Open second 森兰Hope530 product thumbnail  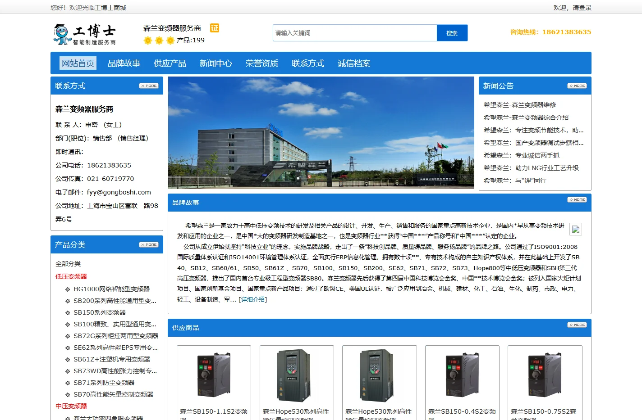(x=376, y=375)
